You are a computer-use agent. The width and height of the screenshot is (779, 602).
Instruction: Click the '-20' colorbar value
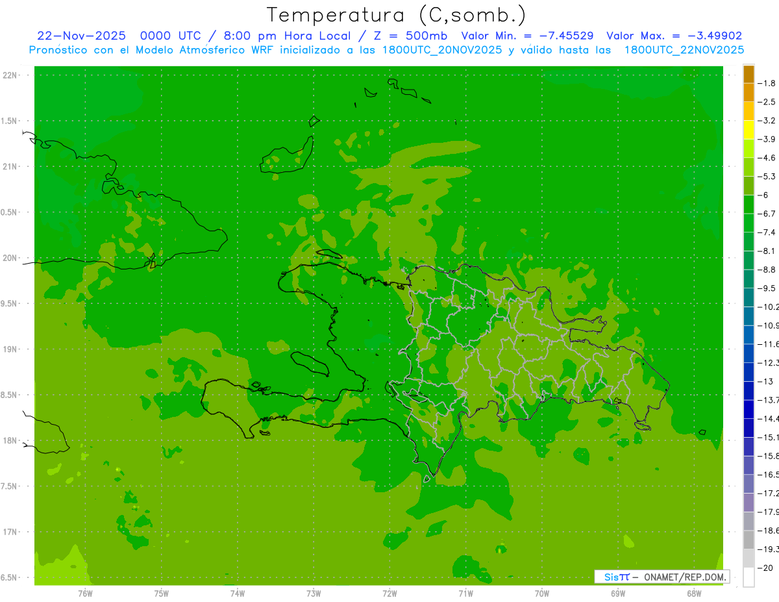765,568
